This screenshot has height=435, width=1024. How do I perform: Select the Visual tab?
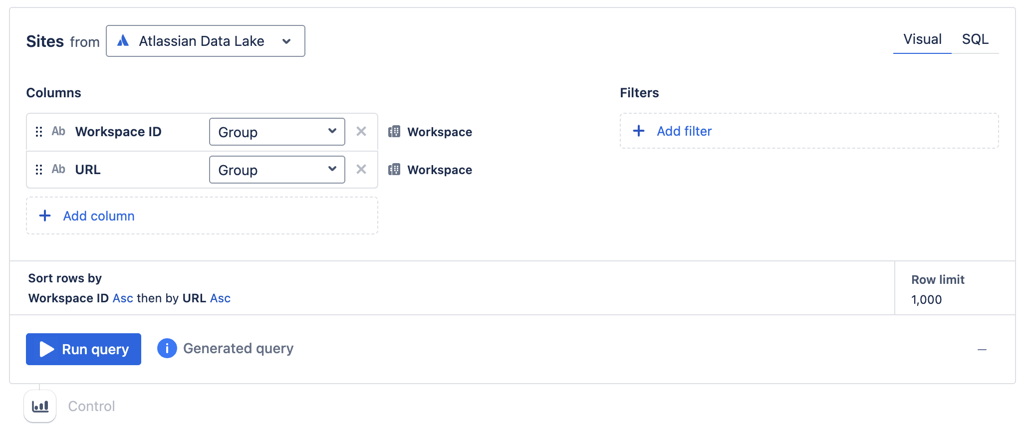coord(922,39)
